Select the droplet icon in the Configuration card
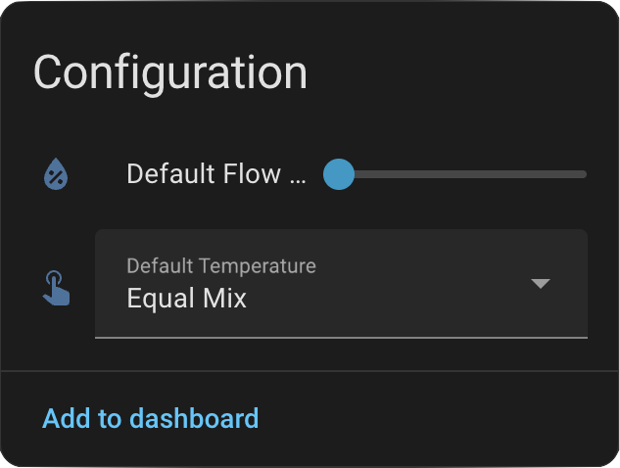Image resolution: width=620 pixels, height=468 pixels. tap(56, 174)
